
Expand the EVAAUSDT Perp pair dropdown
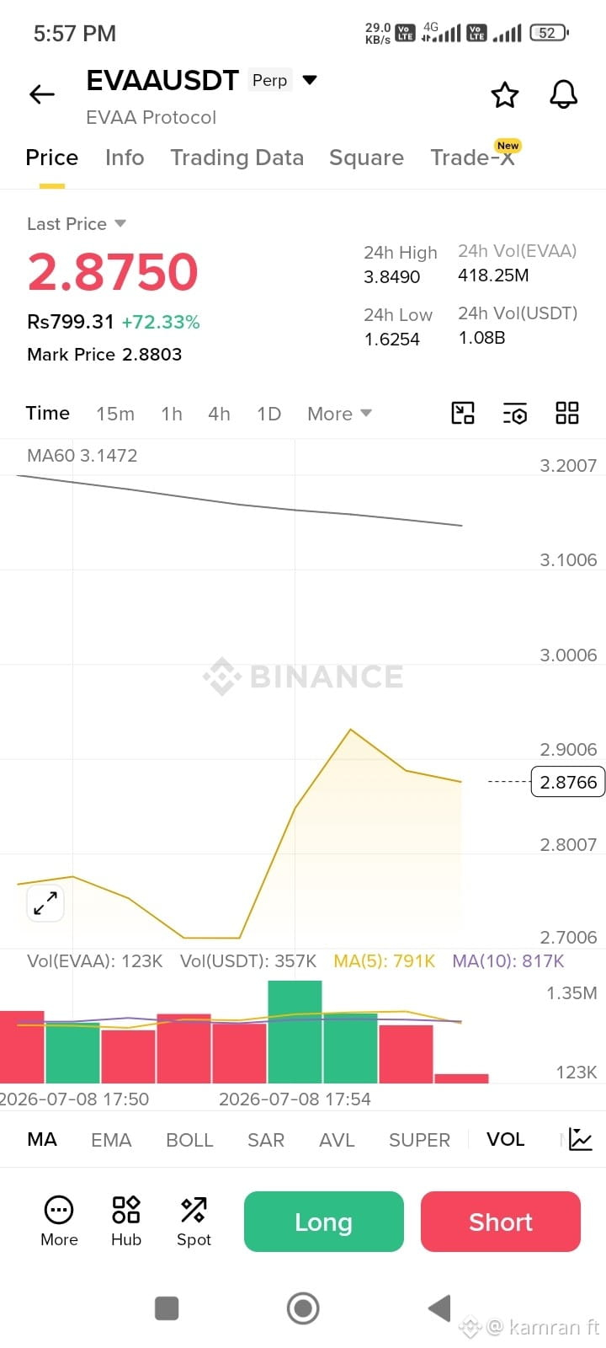tap(310, 80)
